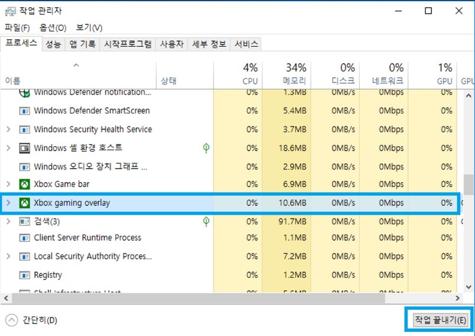Click the vertical scrollbar down arrow
Image resolution: width=475 pixels, height=336 pixels.
[468, 287]
